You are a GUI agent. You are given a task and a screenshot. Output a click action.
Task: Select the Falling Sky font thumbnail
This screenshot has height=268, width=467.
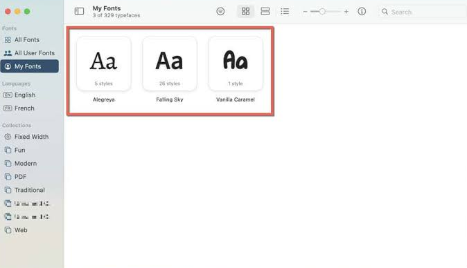[170, 64]
